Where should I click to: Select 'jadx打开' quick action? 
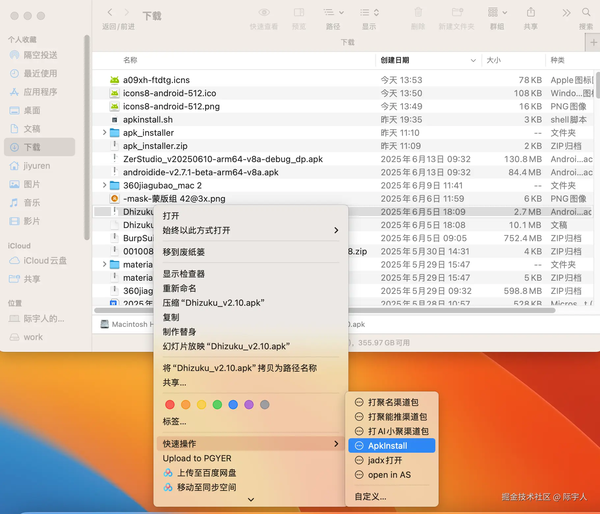[x=392, y=460]
